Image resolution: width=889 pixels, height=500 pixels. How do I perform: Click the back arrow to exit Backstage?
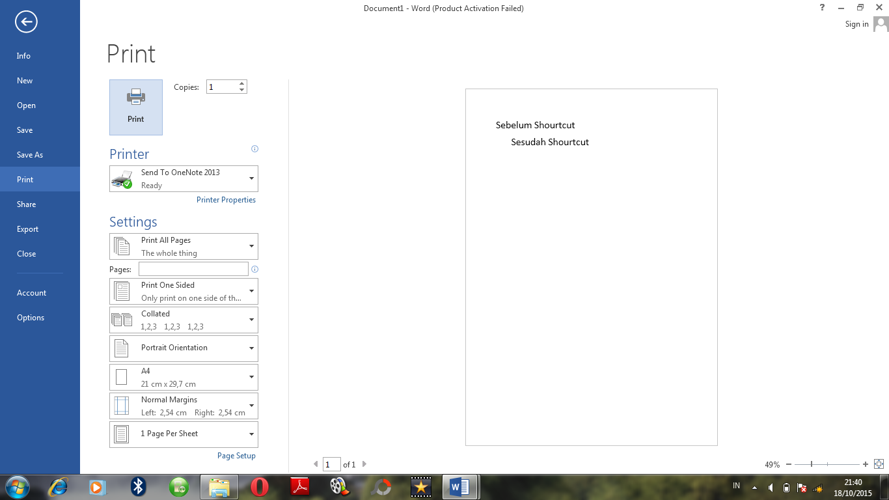click(x=26, y=23)
